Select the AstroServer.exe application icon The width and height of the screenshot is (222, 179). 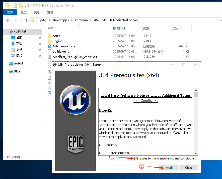(50, 46)
